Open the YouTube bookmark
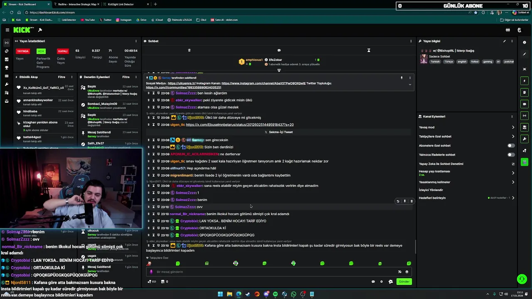 click(x=88, y=20)
